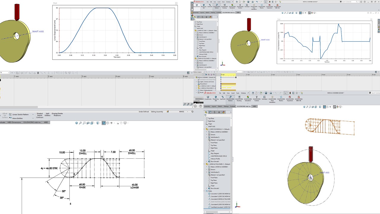Click CircuitWorks icon in top-right window
The image size is (380, 214).
click(197, 6)
